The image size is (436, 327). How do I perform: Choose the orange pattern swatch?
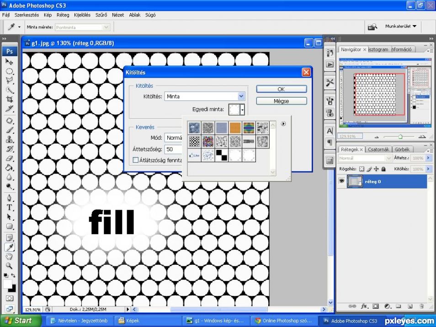pyautogui.click(x=235, y=128)
